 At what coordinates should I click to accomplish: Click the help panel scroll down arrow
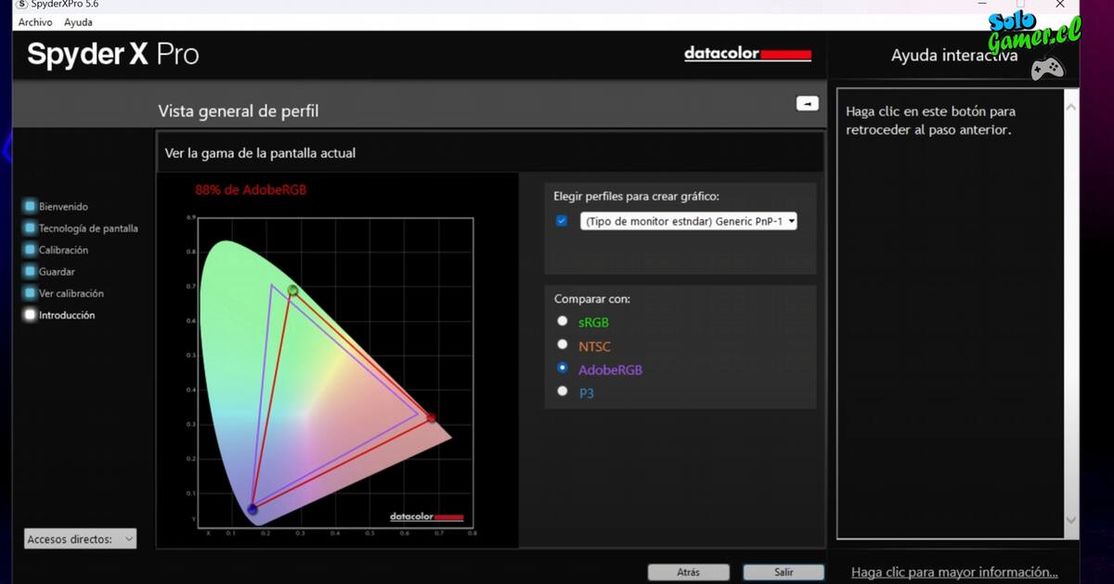pos(1070,520)
